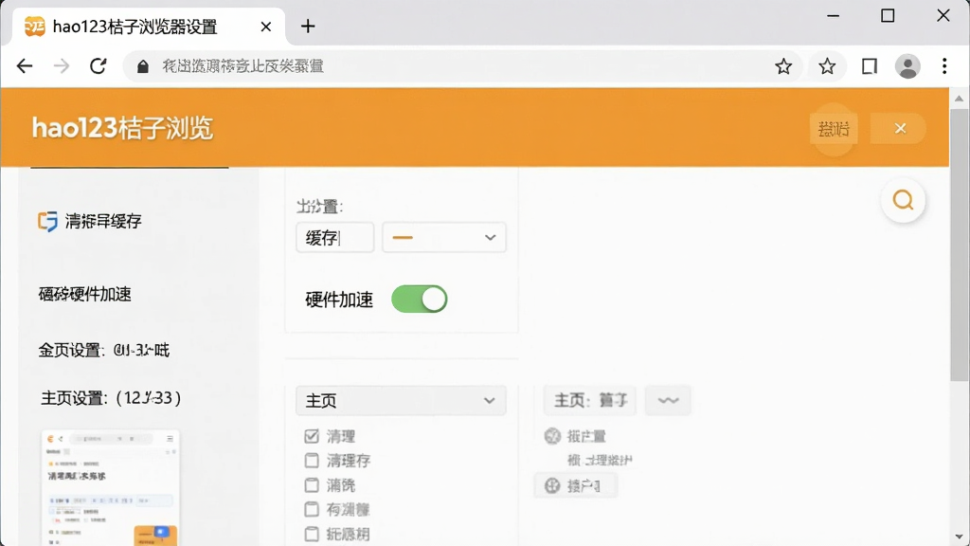Image resolution: width=970 pixels, height=546 pixels.
Task: Click the star icon inside the address bar
Action: click(x=783, y=66)
